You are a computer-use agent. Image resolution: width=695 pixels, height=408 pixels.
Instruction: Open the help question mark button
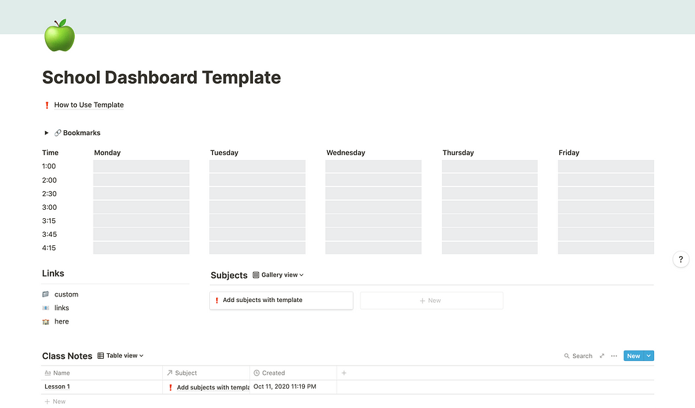pyautogui.click(x=681, y=260)
